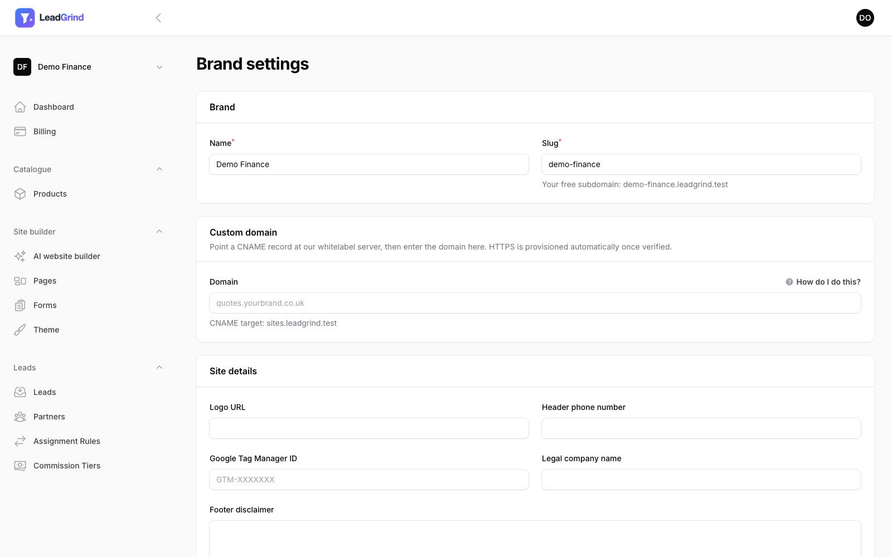The image size is (892, 557).
Task: Click the Google Tag Manager ID field
Action: [x=369, y=480]
